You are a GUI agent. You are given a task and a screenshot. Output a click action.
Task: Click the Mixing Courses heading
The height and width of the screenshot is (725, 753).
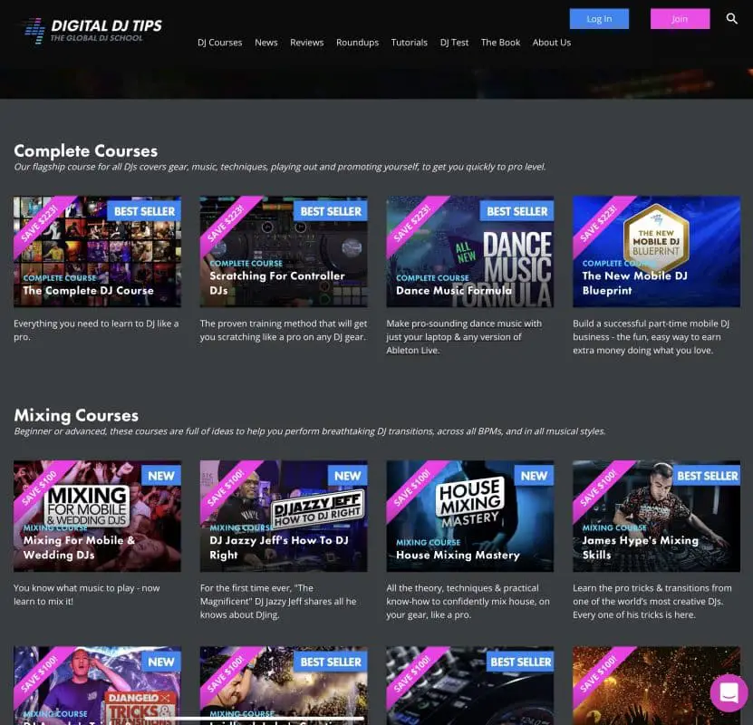click(76, 415)
